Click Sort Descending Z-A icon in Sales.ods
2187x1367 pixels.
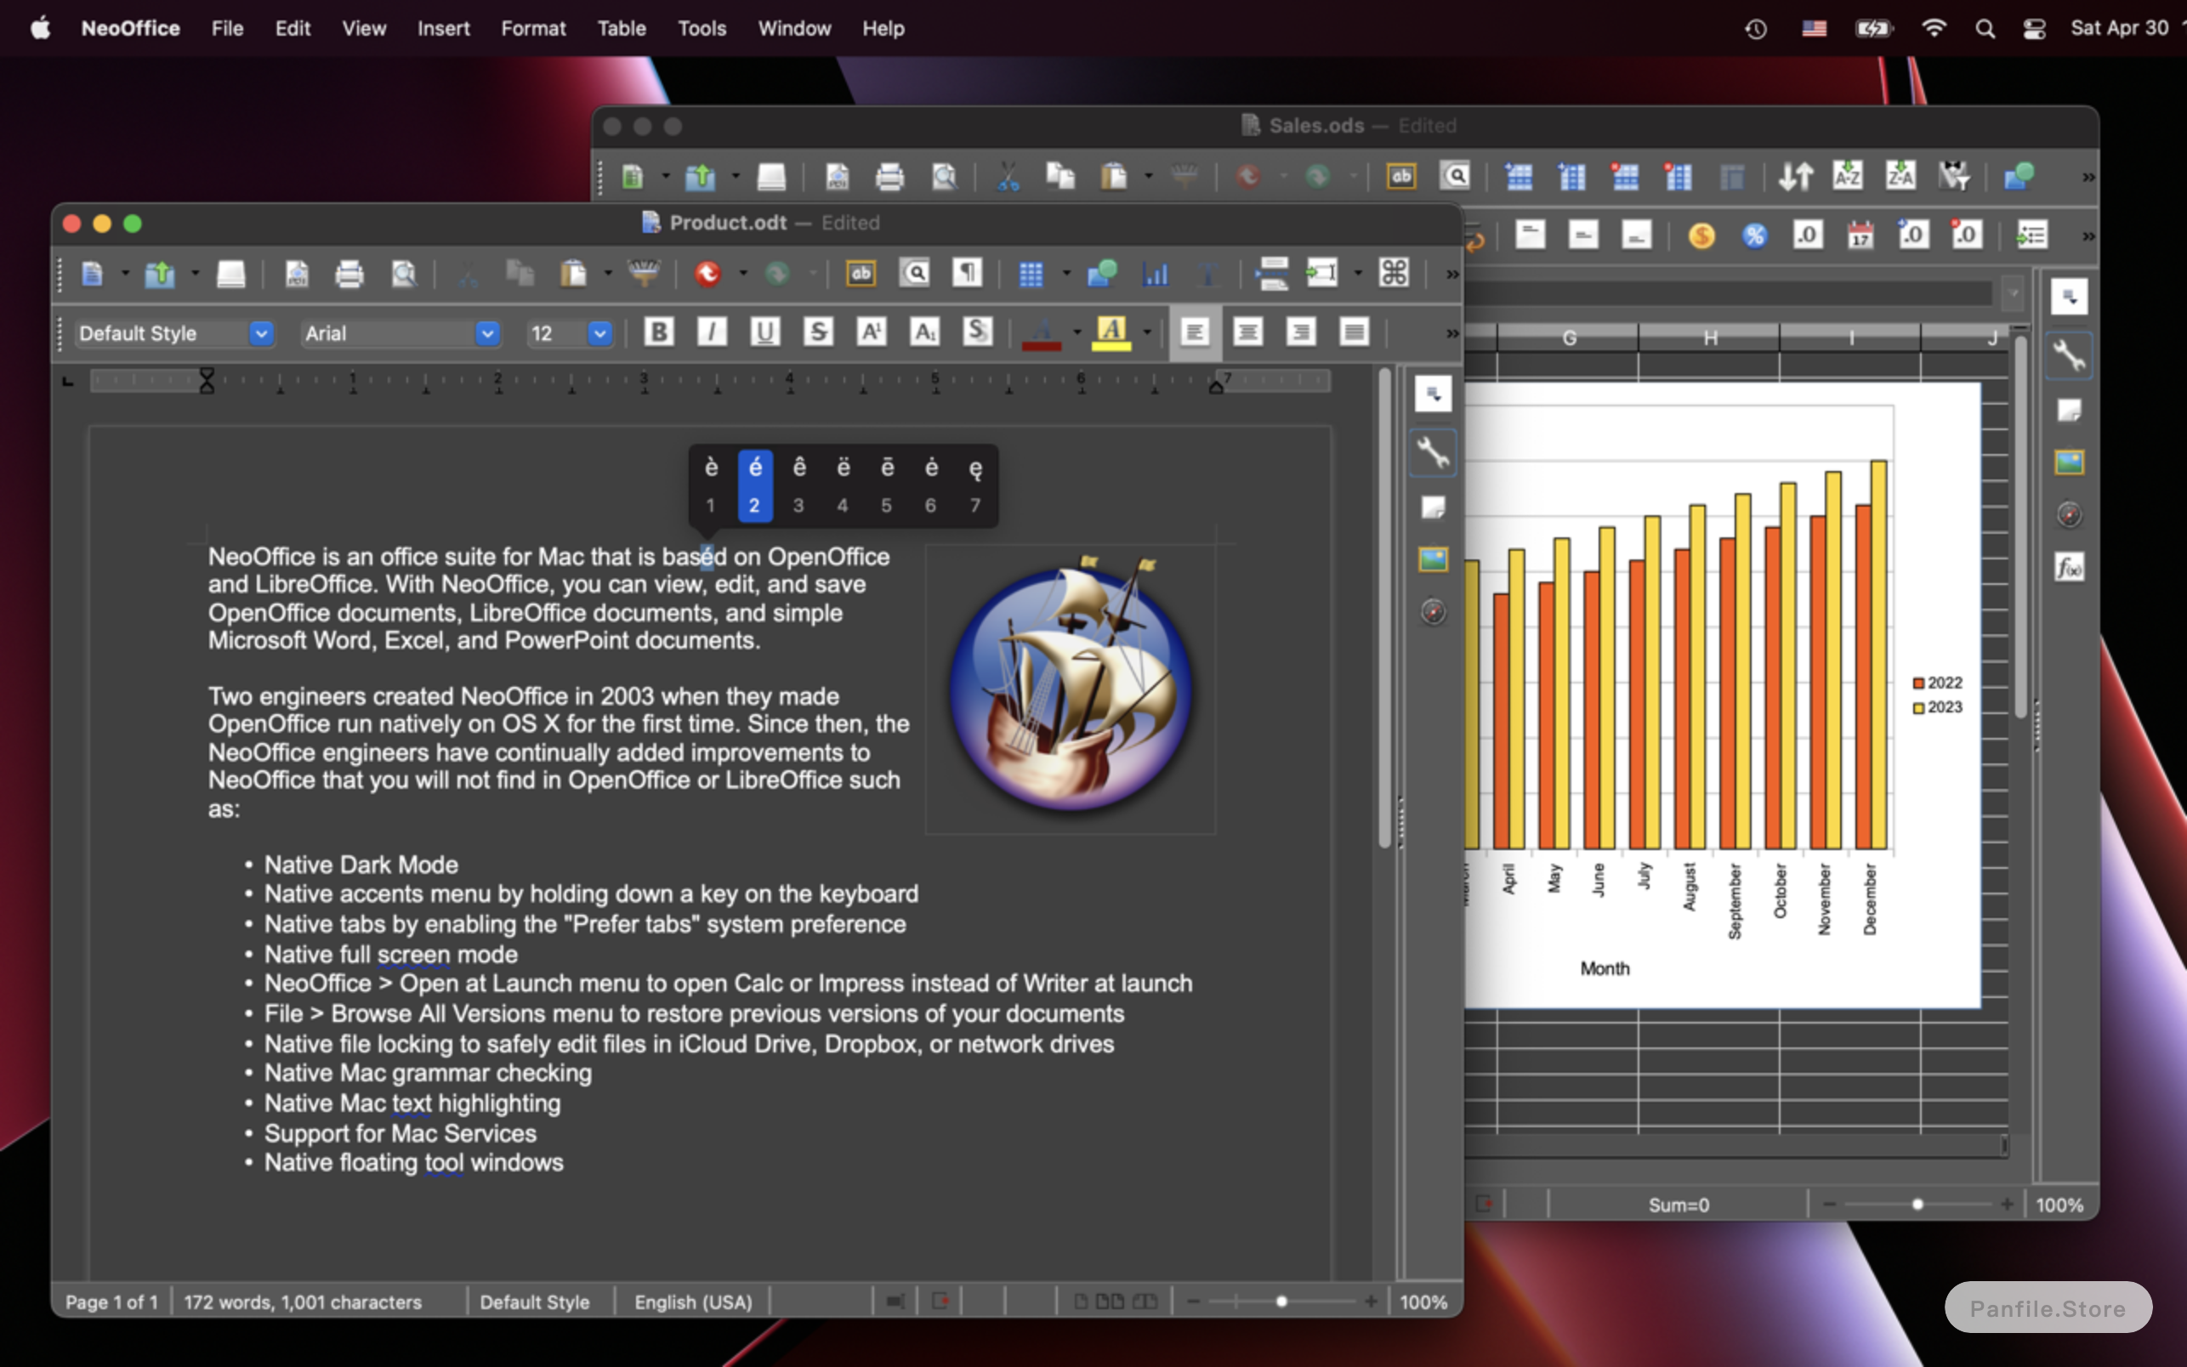click(x=1900, y=175)
